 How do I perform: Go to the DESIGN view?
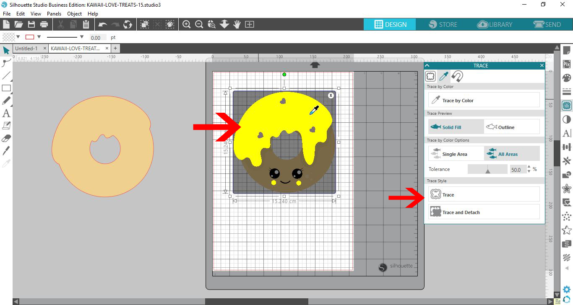[x=390, y=24]
